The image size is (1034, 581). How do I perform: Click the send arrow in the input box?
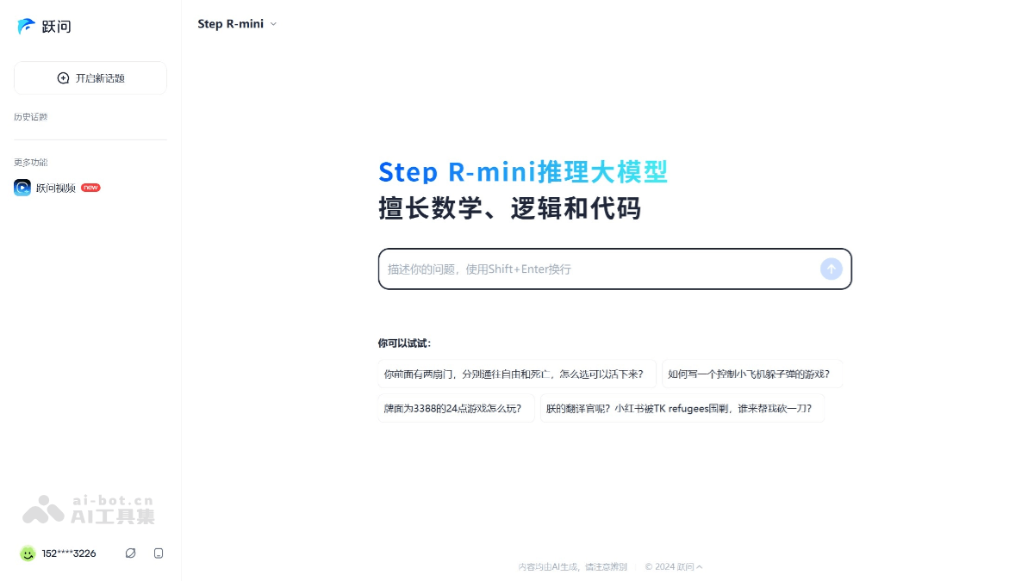coord(831,269)
